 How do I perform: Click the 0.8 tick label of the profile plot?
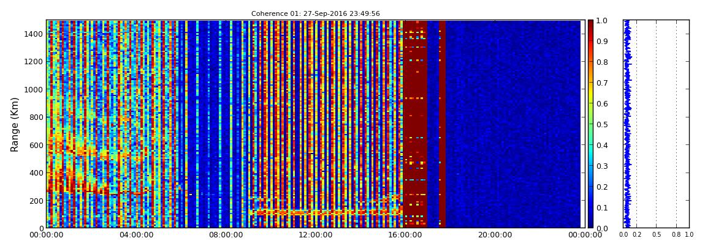click(x=676, y=235)
